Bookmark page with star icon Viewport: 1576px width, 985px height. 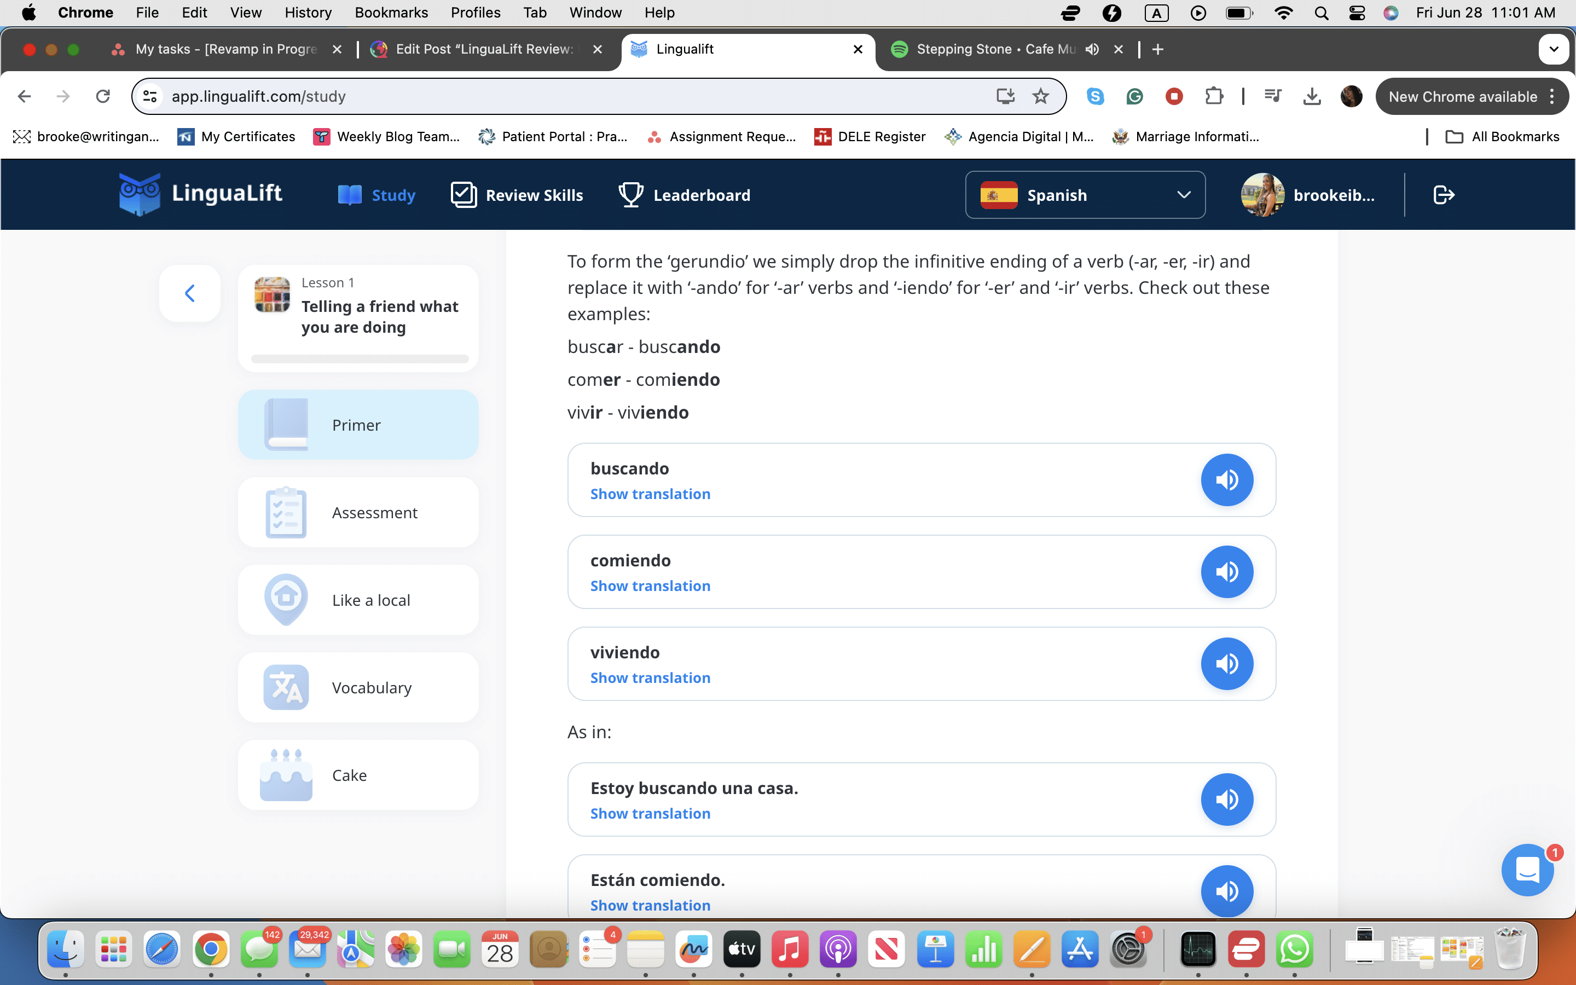coord(1041,96)
